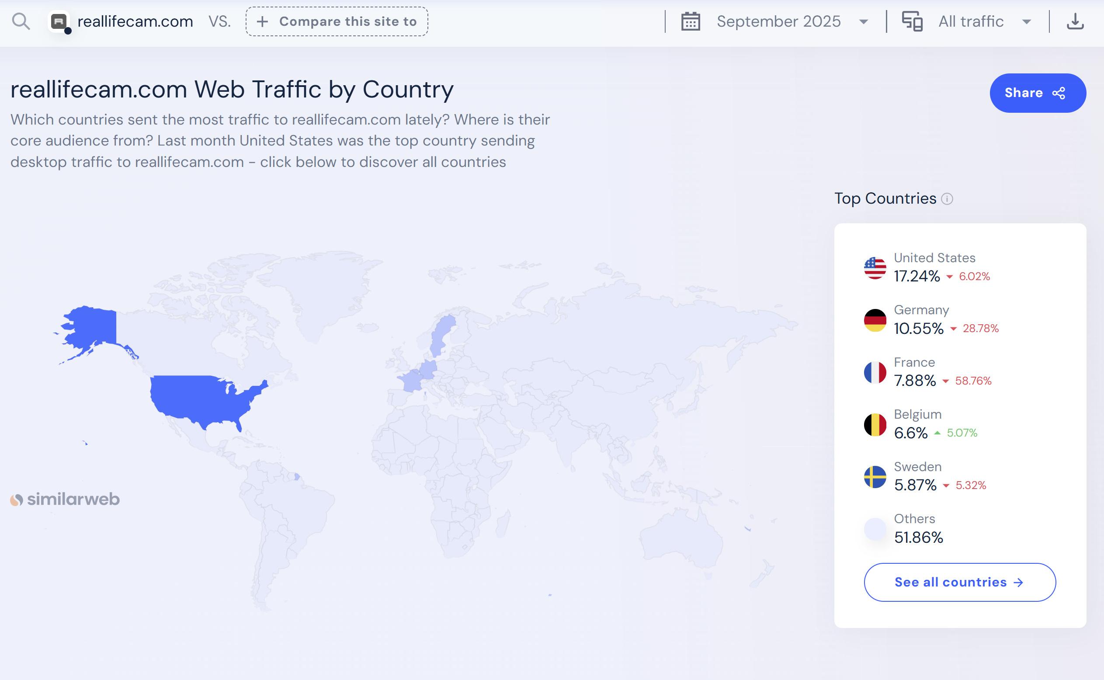This screenshot has height=680, width=1104.
Task: Click the search magnifier icon
Action: point(21,21)
